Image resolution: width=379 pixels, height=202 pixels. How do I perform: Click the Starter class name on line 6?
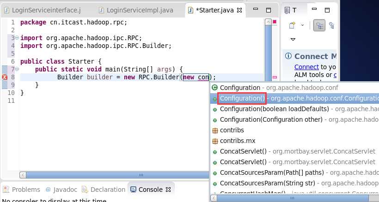(x=81, y=61)
